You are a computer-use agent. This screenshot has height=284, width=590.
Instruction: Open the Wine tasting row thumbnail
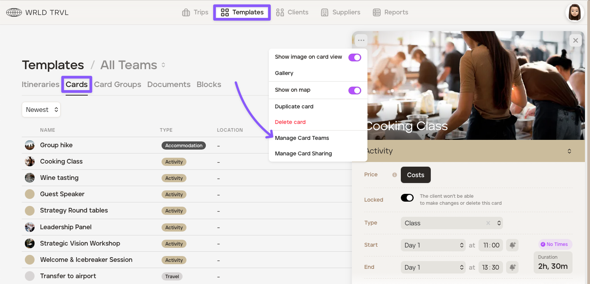click(x=30, y=178)
